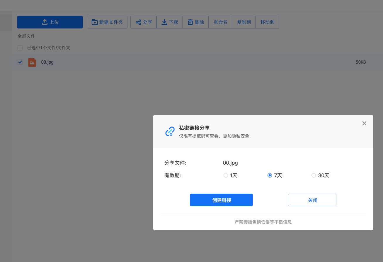Click the download arrow icon

(x=164, y=22)
